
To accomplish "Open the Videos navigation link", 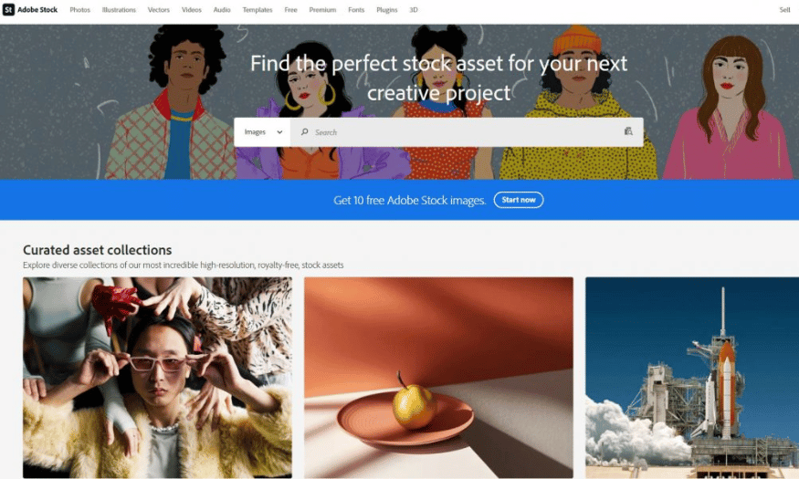I will [x=192, y=10].
